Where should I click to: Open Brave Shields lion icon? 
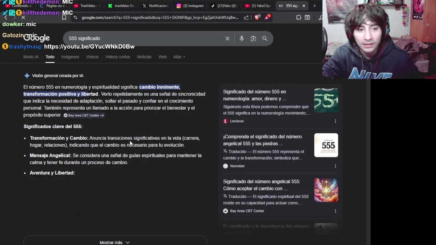(257, 17)
